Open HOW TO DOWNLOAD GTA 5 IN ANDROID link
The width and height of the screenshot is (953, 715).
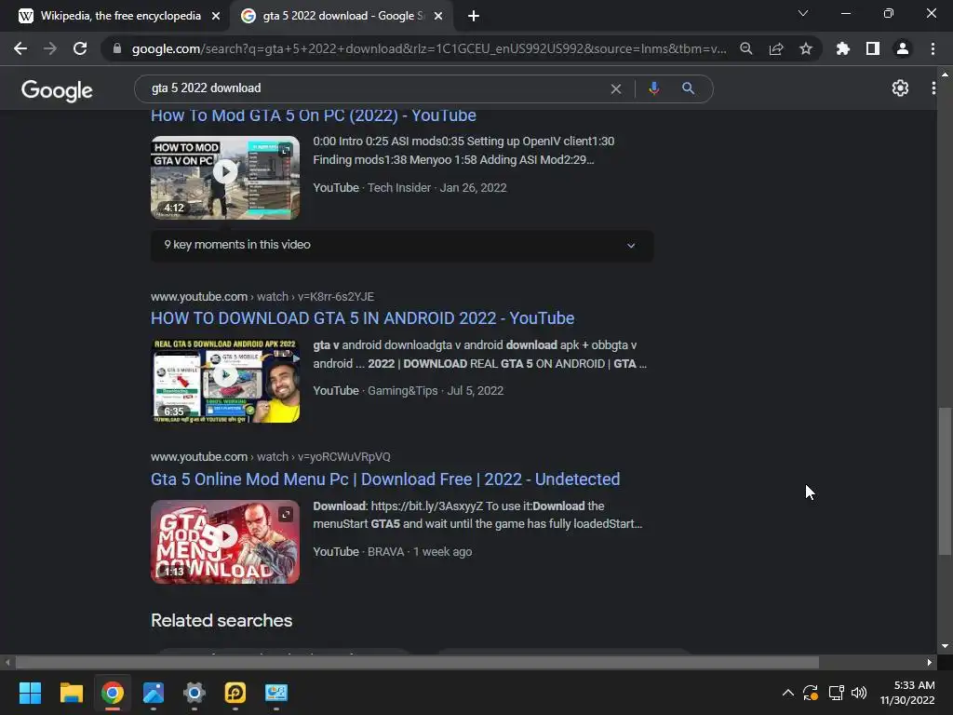tap(362, 318)
